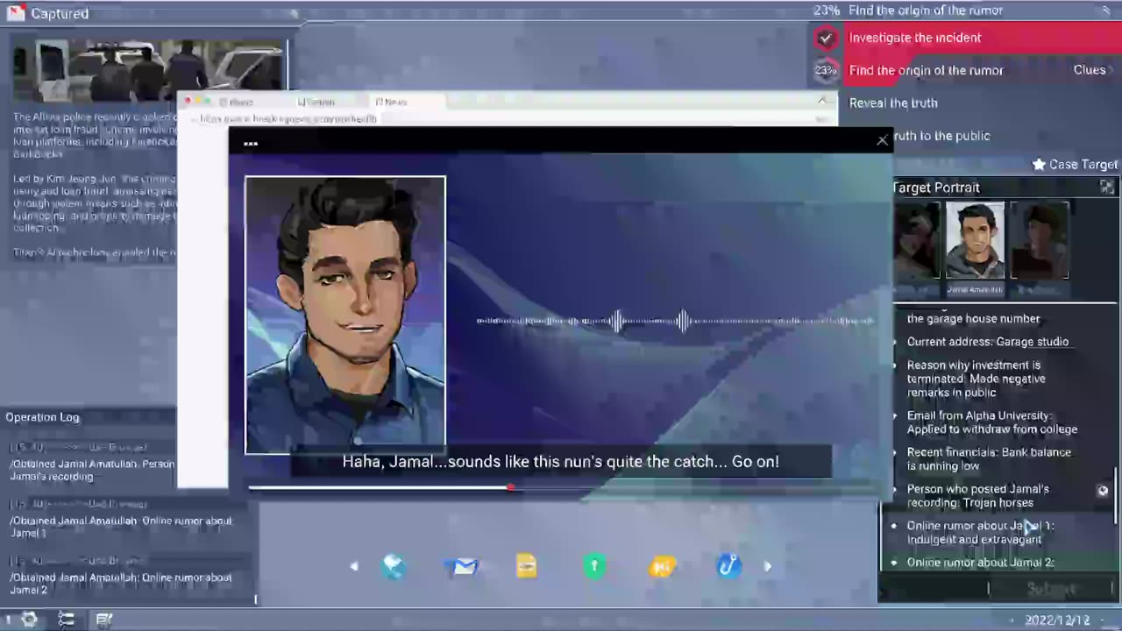Click the clue list scrollbar
1122x631 pixels.
[x=1116, y=495]
